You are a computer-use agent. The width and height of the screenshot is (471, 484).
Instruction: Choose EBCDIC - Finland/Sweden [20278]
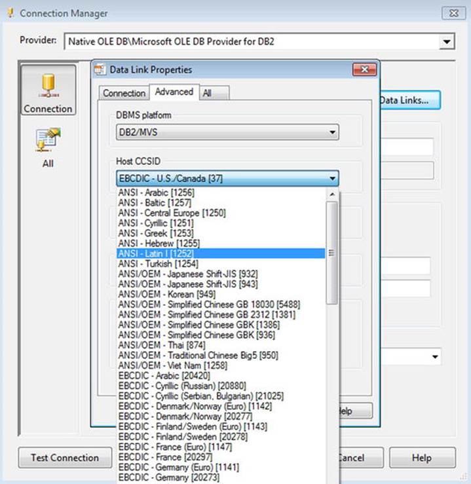(221, 437)
